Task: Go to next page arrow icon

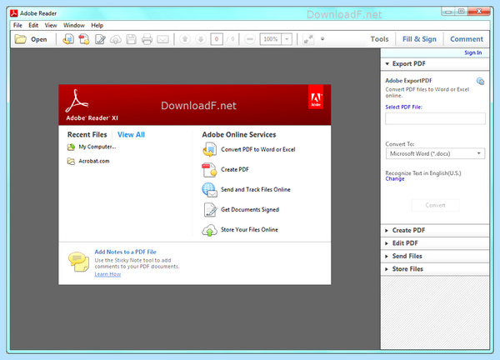Action: click(201, 39)
